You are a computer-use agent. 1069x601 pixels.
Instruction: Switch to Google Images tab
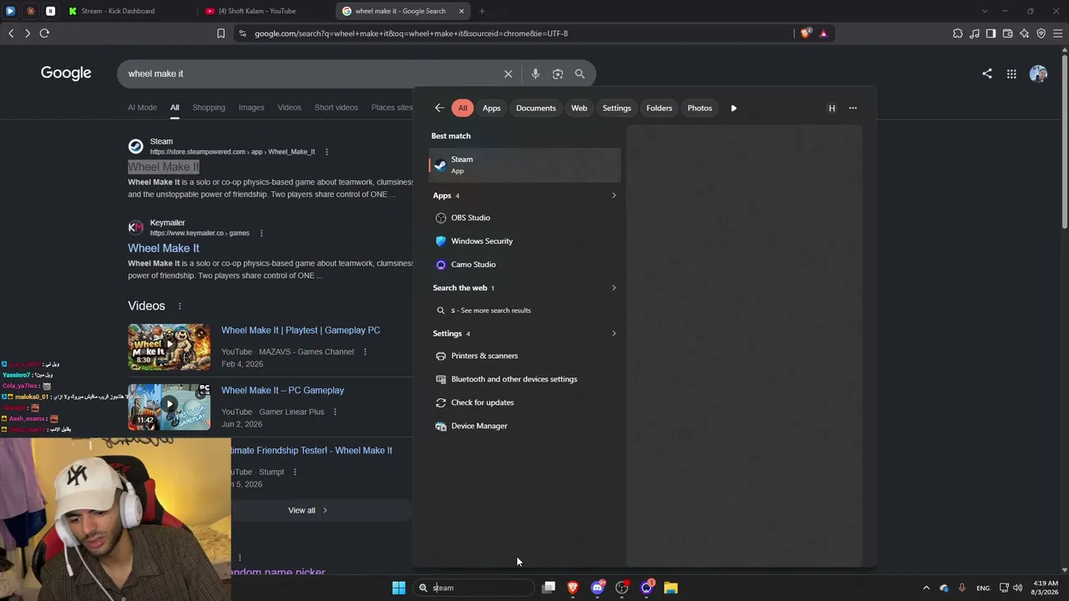251,108
